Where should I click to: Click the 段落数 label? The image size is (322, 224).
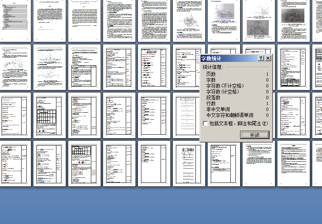click(213, 98)
